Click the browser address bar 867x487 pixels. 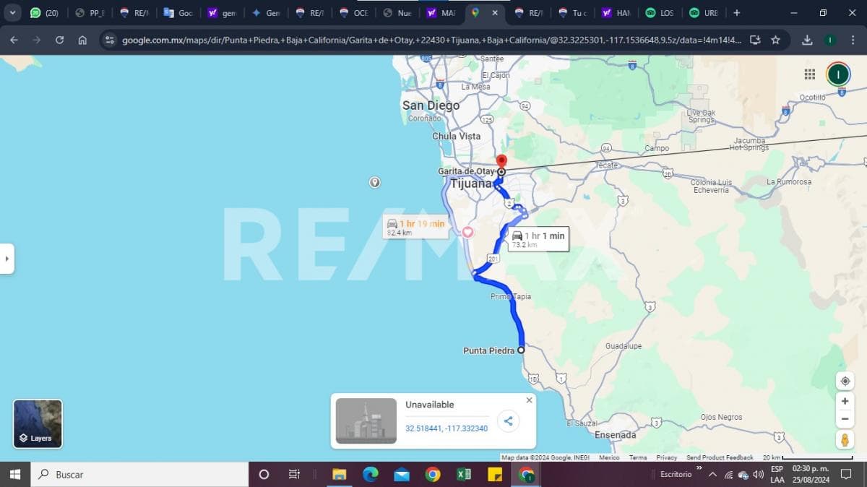click(x=426, y=40)
